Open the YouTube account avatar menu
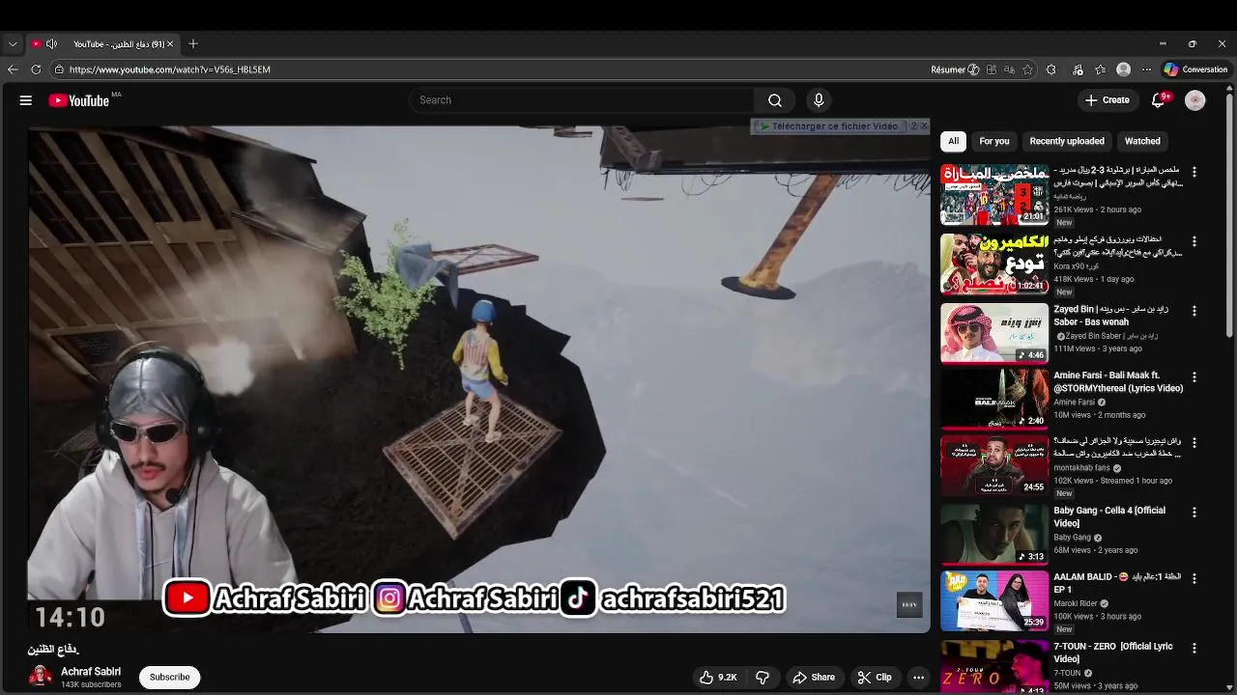The image size is (1237, 695). point(1195,100)
